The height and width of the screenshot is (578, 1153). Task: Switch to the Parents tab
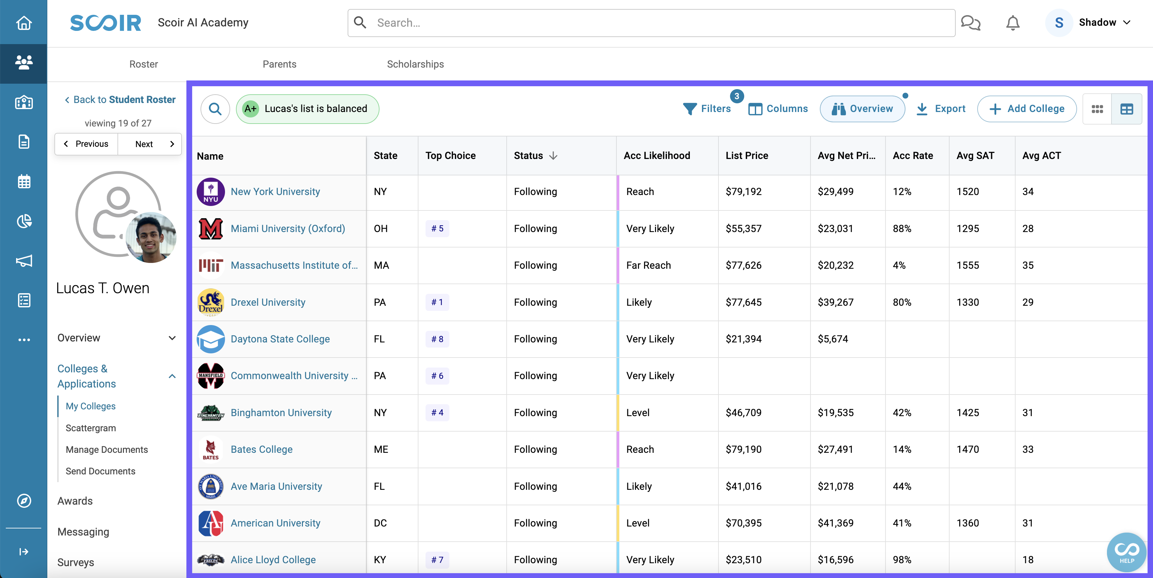click(x=279, y=64)
